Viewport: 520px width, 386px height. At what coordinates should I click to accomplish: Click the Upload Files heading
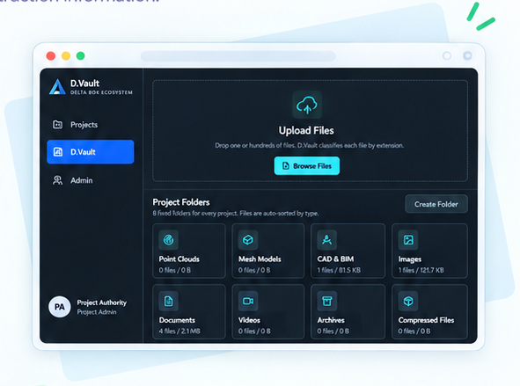(x=306, y=130)
